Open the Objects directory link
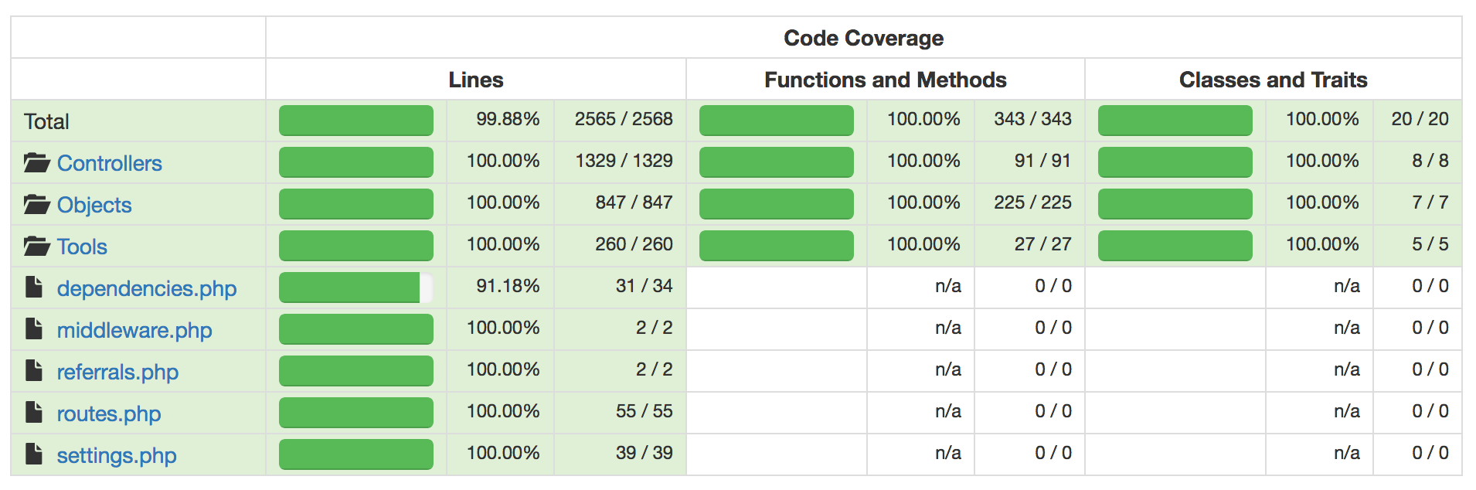 94,205
